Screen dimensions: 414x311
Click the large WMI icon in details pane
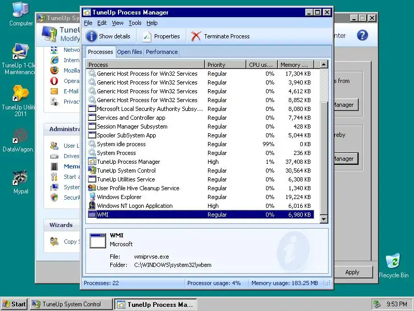(98, 241)
